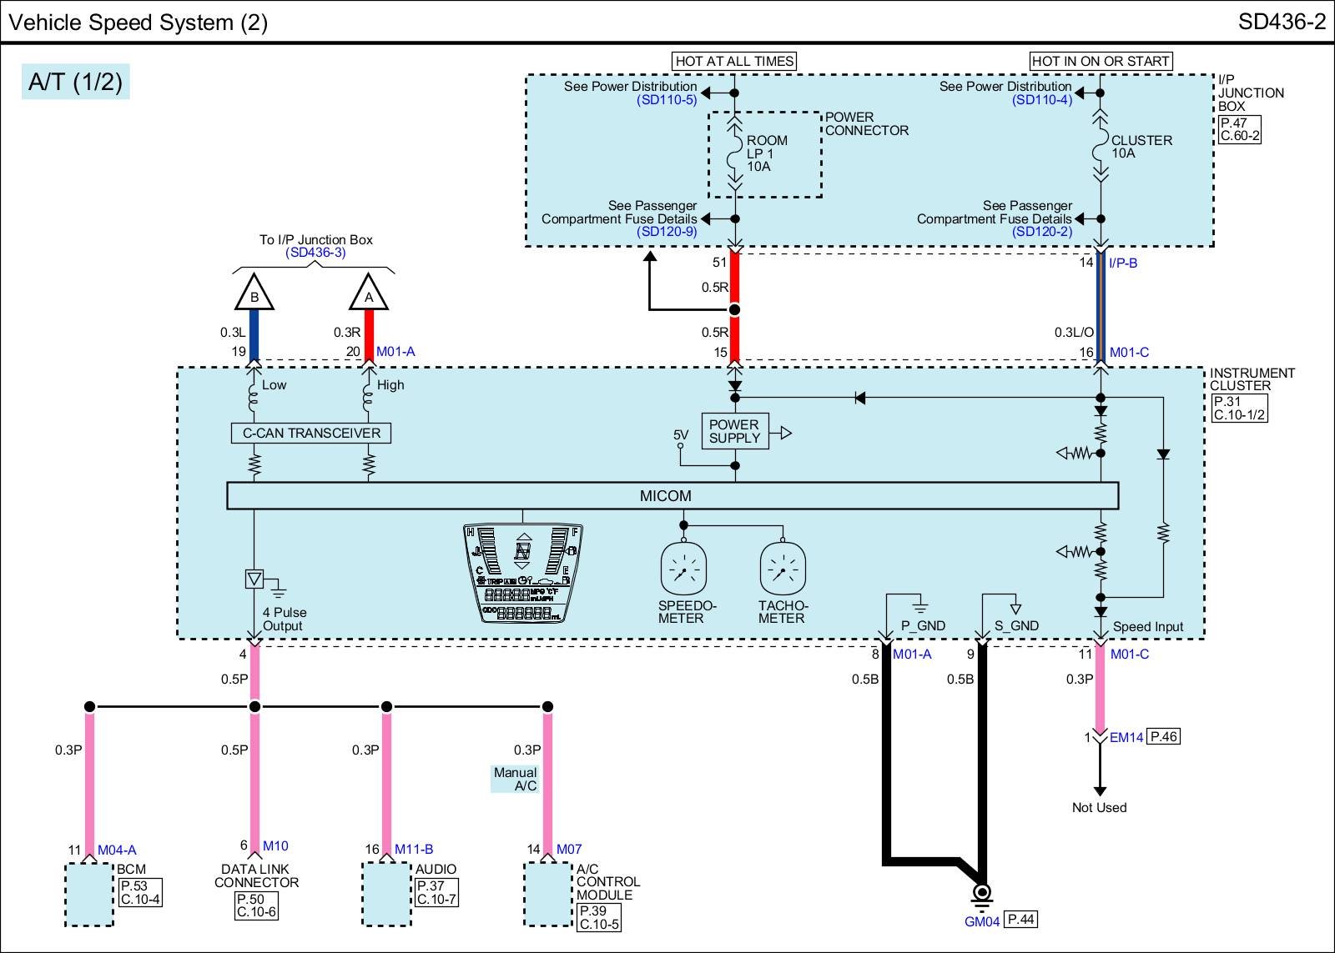Viewport: 1335px width, 953px height.
Task: Open the SD110-4 power distribution link
Action: click(x=1041, y=100)
